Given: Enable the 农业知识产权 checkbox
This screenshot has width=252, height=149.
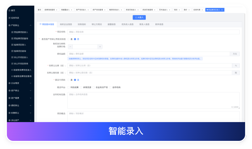Looking at the screenshot, I should 93,87.
